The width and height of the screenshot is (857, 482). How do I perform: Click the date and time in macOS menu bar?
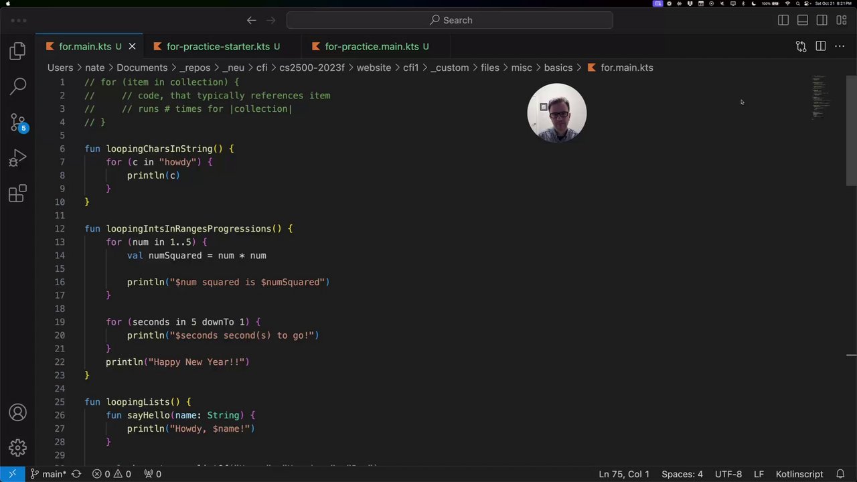(833, 3)
